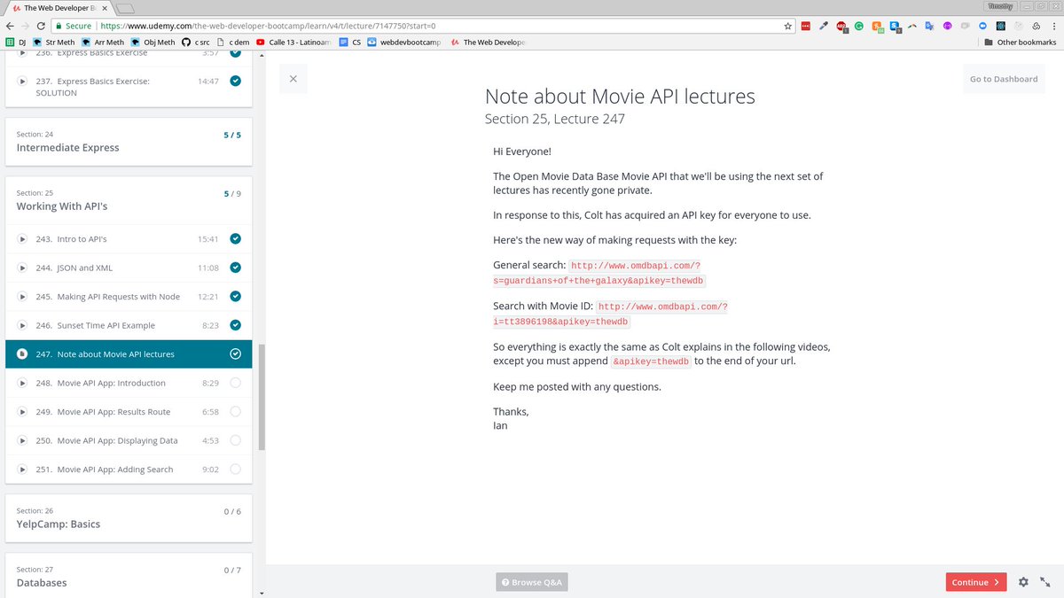Mark Movie API App: Introduction as complete

(x=235, y=383)
